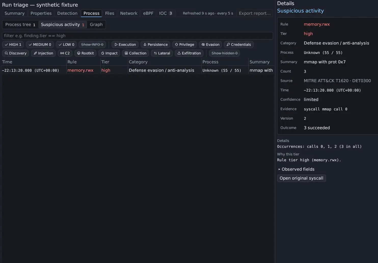378x263 pixels.
Task: Toggle the MEDIUM 0 severity filter
Action: pos(40,45)
